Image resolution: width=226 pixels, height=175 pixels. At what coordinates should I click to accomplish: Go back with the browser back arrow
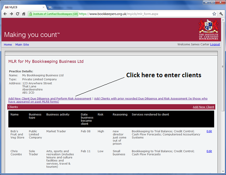(5, 14)
